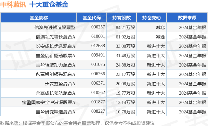The height and width of the screenshot is (126, 208).
Task: Click the 基金简称 column header
Action: [x=39, y=18]
